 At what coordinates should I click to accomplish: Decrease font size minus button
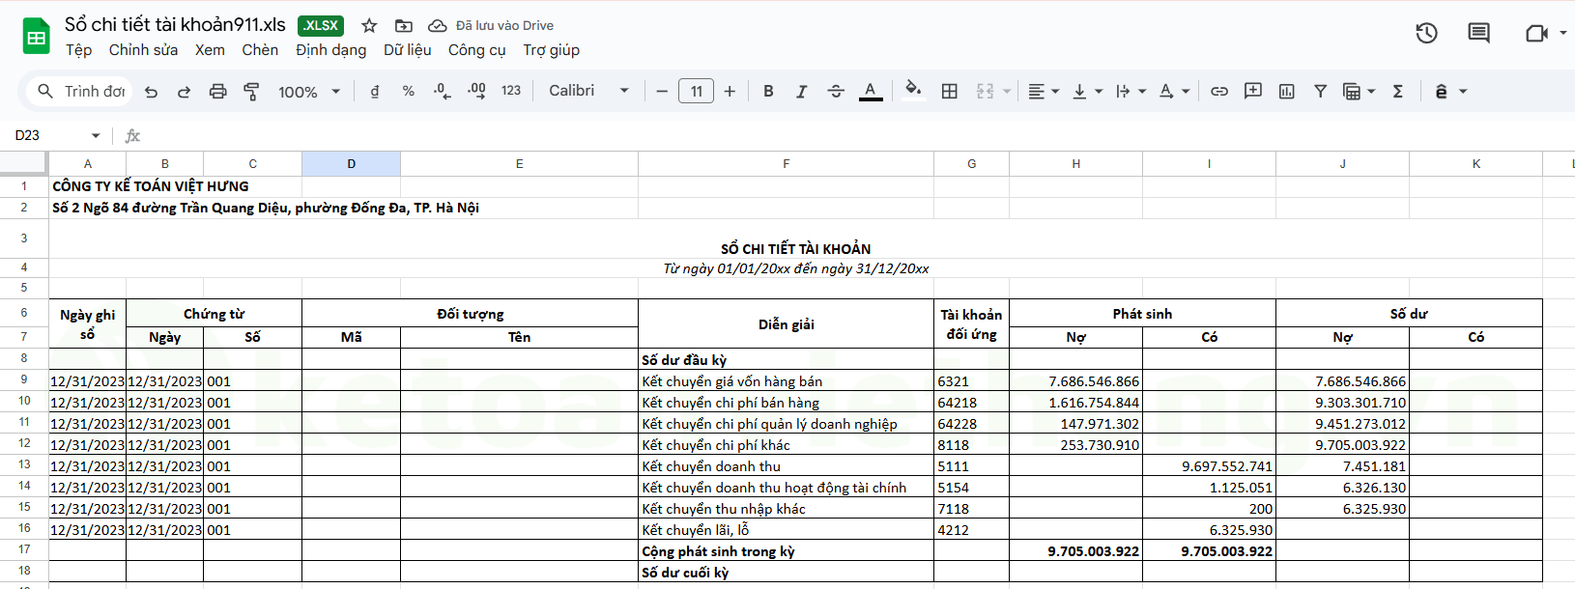(x=662, y=92)
